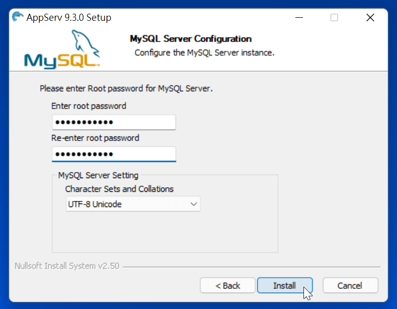Click 'Configure the MySQL Server instance.' text
This screenshot has width=397, height=309.
(204, 53)
